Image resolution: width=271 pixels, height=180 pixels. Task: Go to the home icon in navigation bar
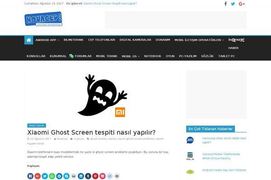29,40
